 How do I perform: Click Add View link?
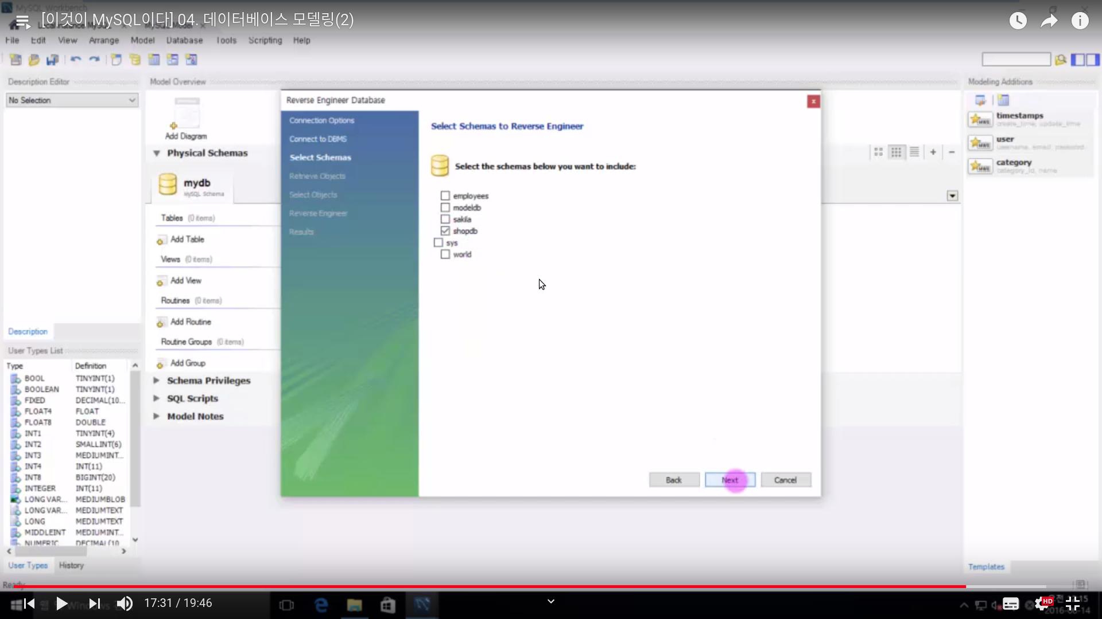click(x=186, y=280)
